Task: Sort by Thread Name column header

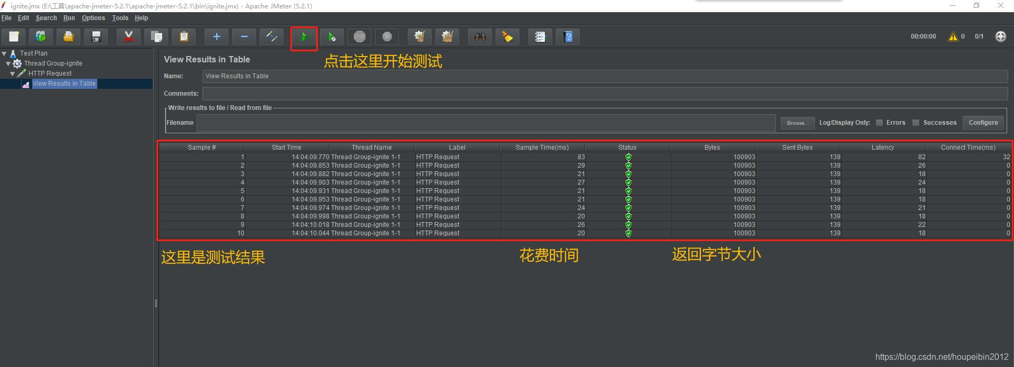Action: pyautogui.click(x=372, y=148)
